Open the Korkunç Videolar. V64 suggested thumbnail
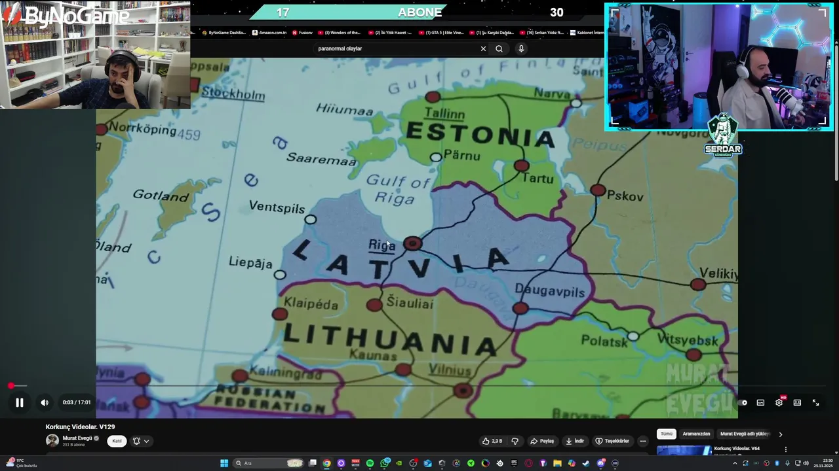This screenshot has width=839, height=471. coord(684,450)
